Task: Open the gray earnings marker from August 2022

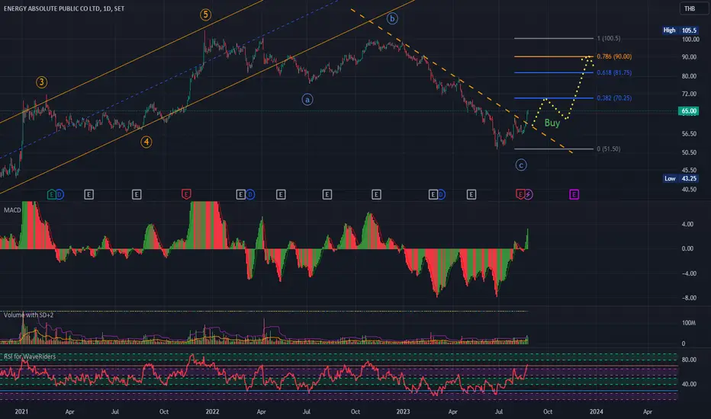Action: [327, 195]
